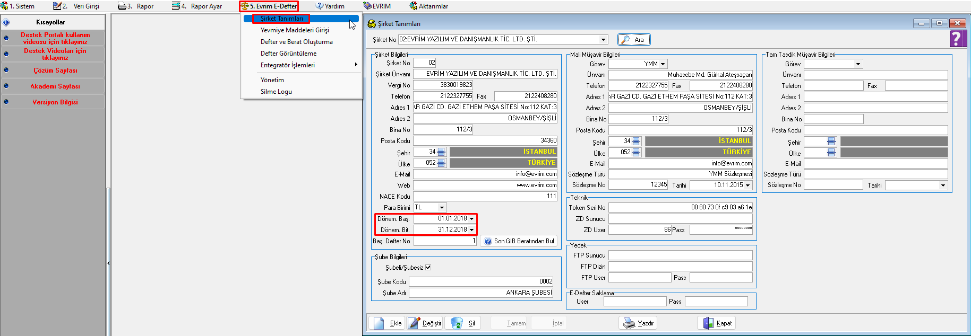971x336 pixels.
Task: Open Tarihi dropdown in Tam Tasdik Müşavir
Action: click(943, 185)
